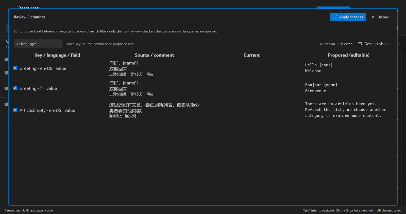Uncheck the Greeting fr value change
Screen dimensions: 406x214
tap(15, 88)
